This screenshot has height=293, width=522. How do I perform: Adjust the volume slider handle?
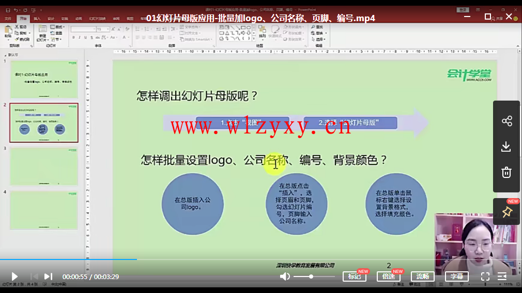point(311,276)
